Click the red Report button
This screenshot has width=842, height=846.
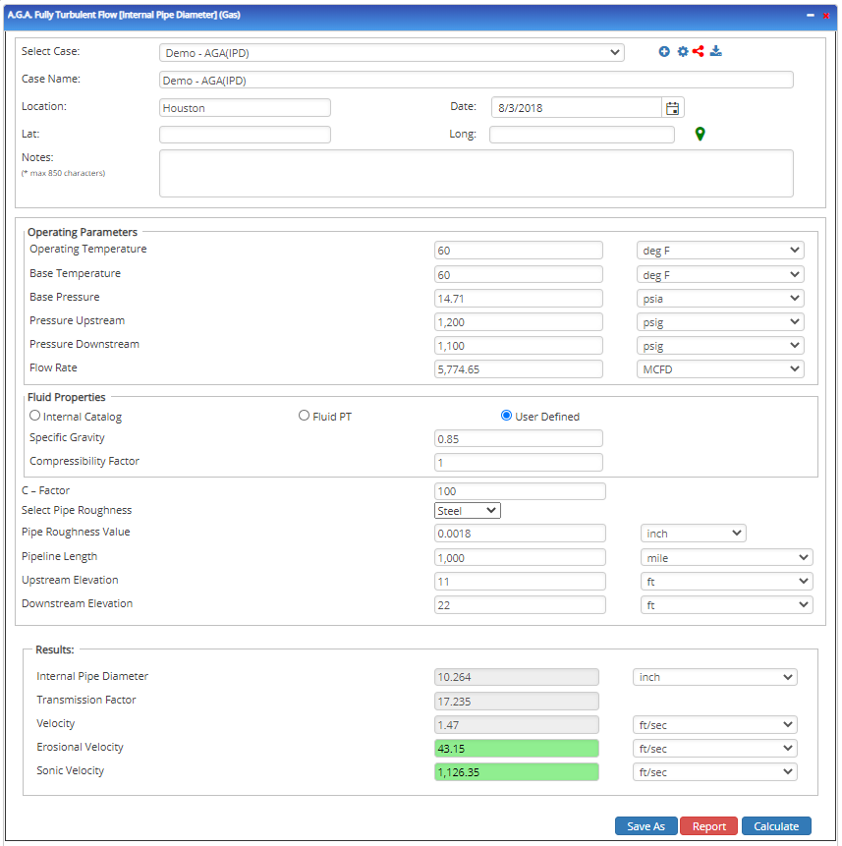click(708, 826)
